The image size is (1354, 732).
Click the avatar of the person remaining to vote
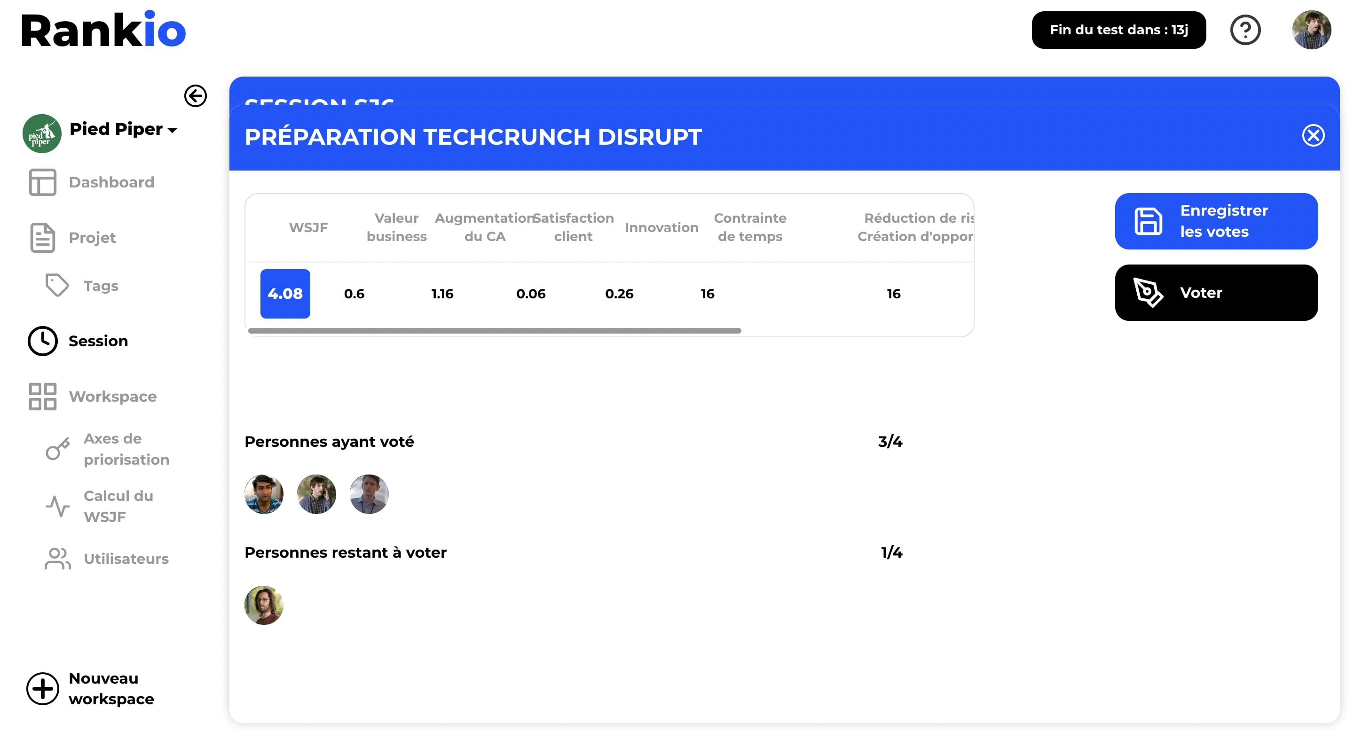[x=264, y=606]
